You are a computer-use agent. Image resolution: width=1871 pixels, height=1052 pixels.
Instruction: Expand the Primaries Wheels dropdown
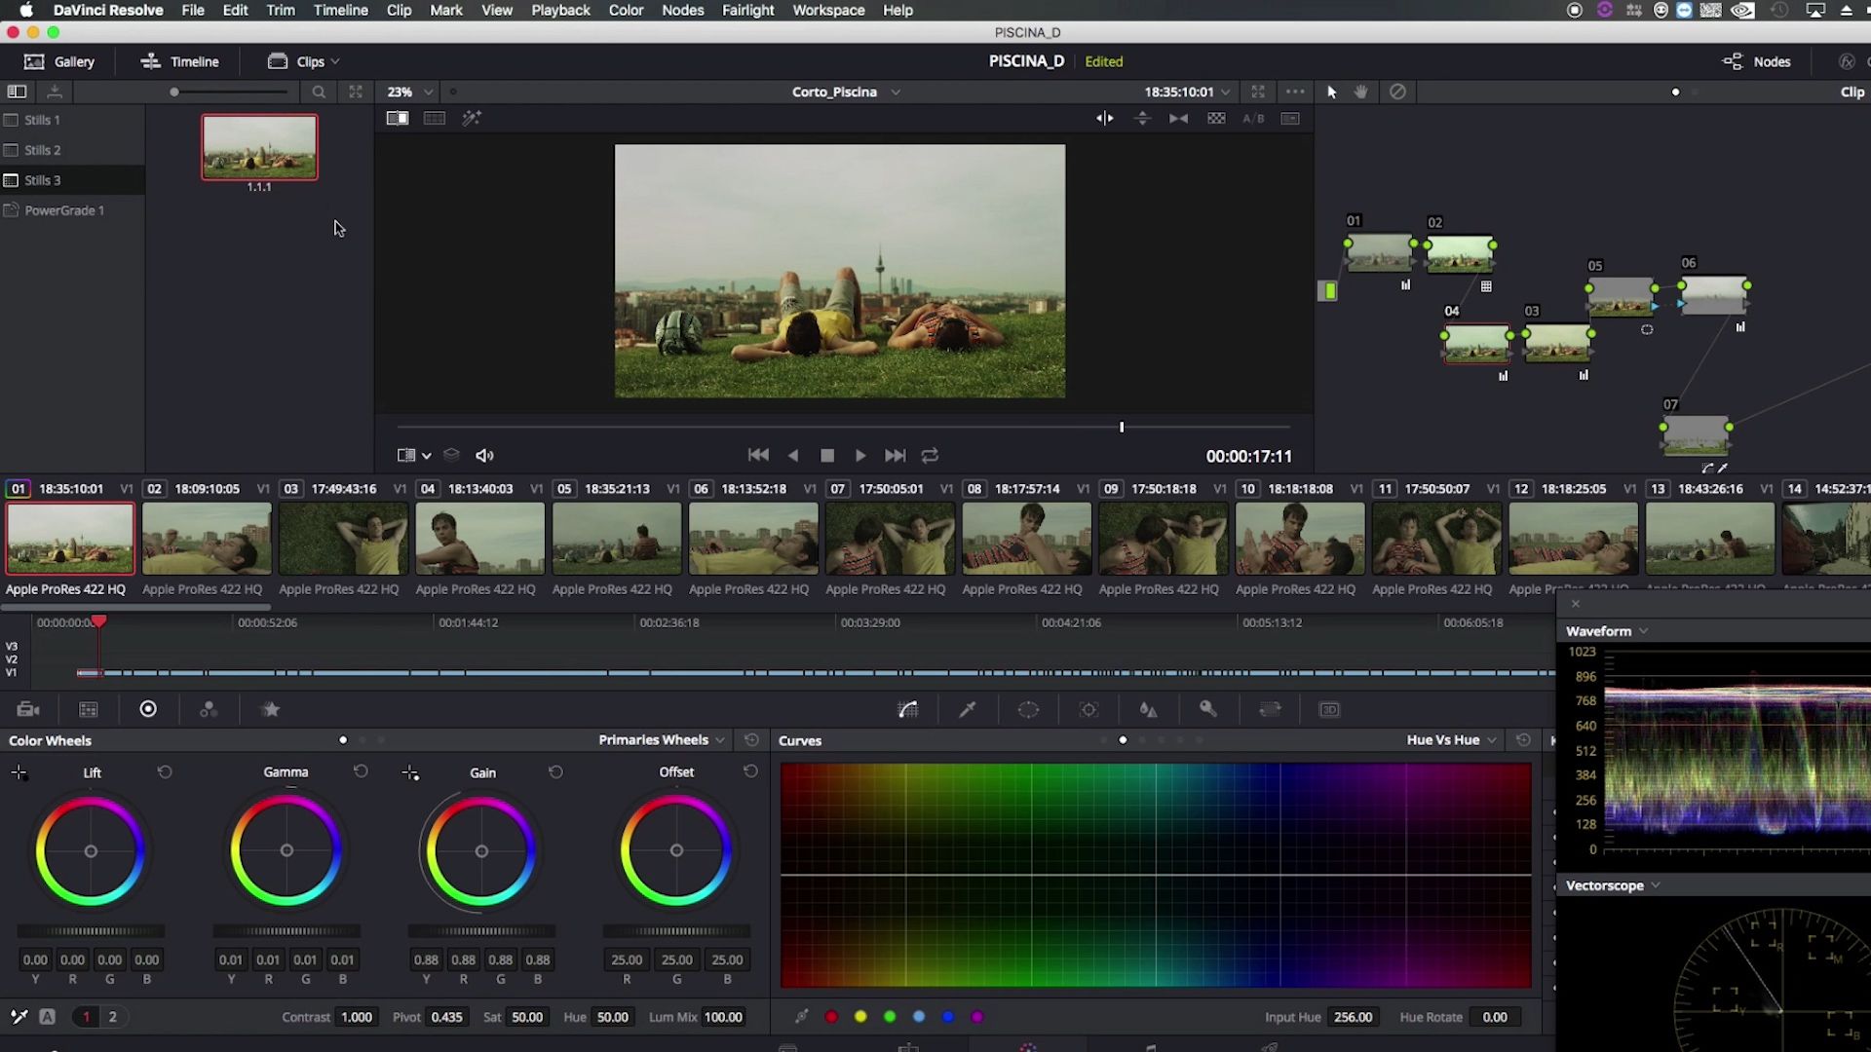(662, 739)
